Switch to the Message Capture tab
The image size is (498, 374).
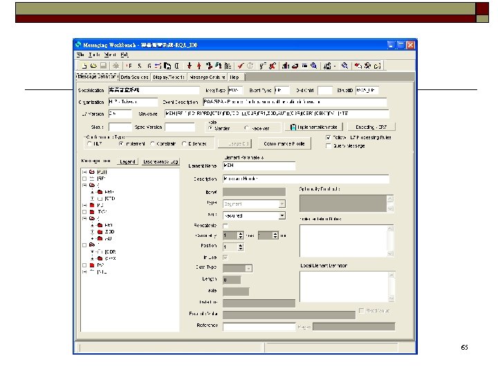tap(207, 77)
